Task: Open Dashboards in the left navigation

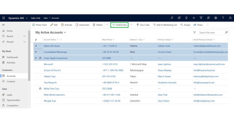Action: [12, 57]
